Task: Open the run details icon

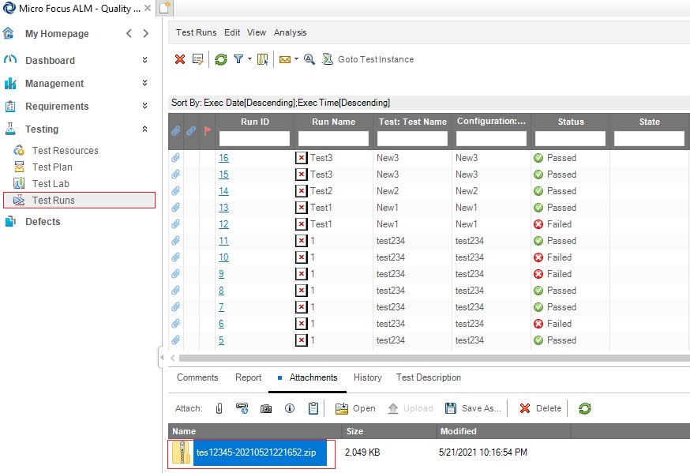Action: tap(197, 59)
